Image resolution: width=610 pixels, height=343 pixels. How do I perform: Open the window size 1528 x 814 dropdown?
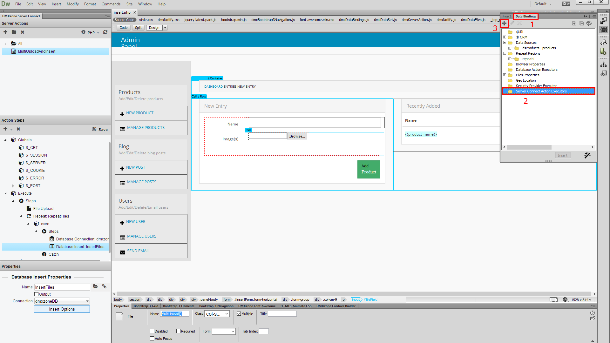[x=581, y=300]
